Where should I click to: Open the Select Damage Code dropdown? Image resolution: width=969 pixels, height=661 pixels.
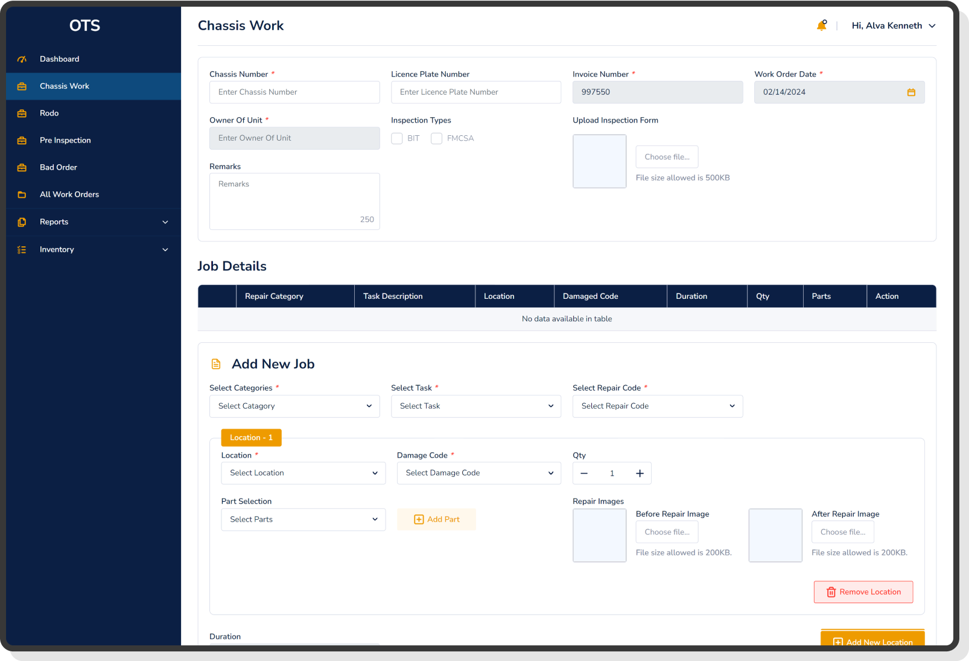click(x=478, y=473)
